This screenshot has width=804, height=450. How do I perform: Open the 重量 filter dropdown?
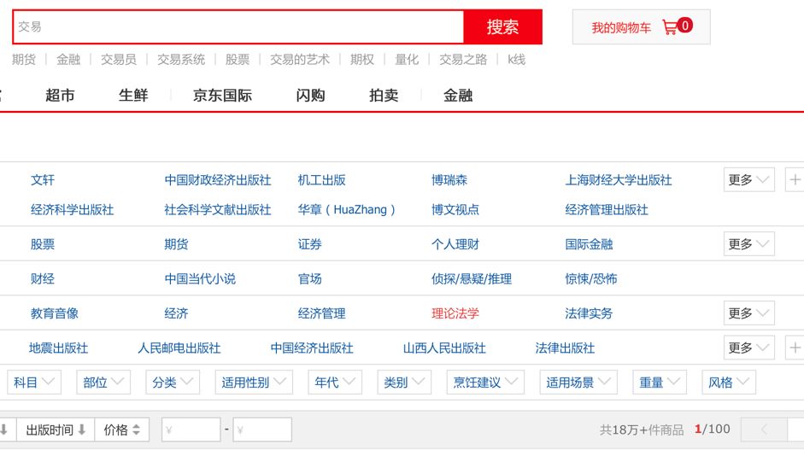tap(660, 383)
